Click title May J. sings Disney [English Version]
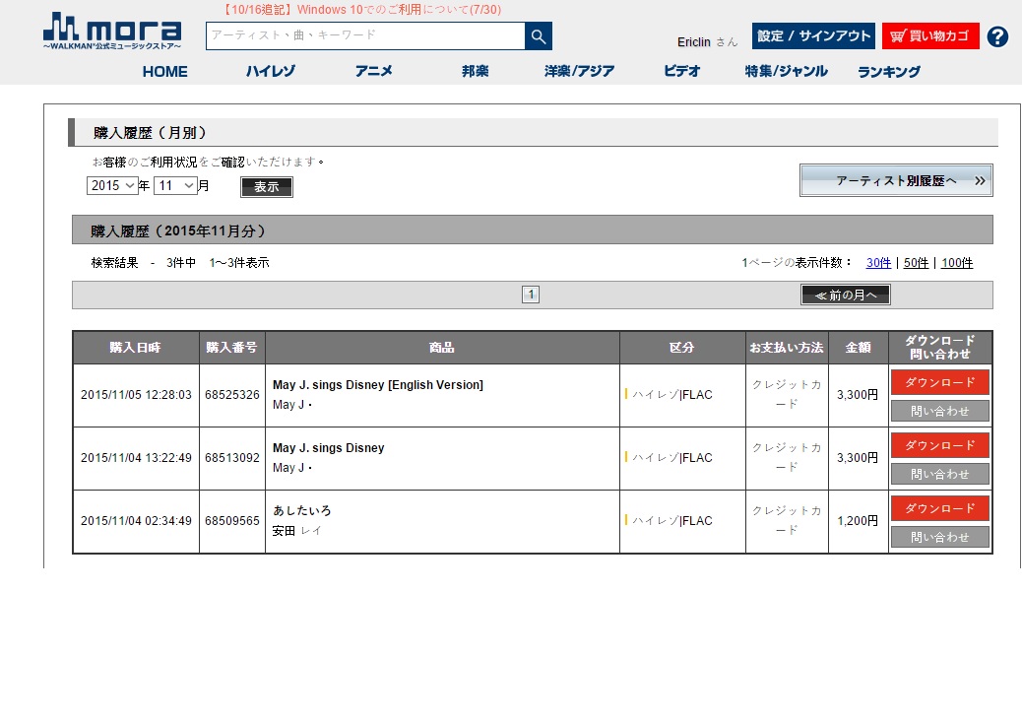The image size is (1022, 723). tap(378, 385)
